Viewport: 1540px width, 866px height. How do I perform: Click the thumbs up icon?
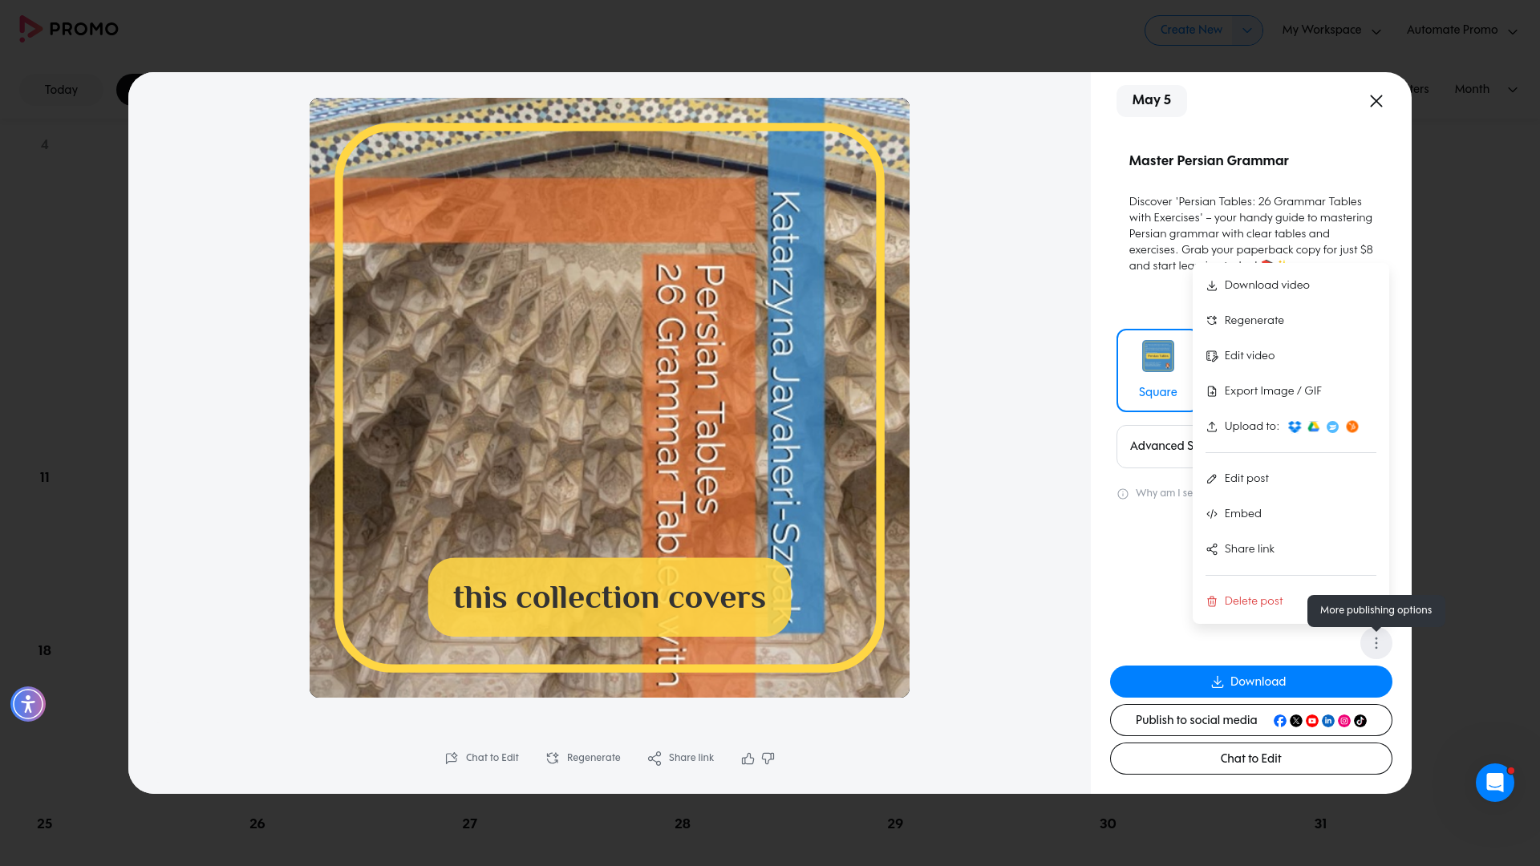pyautogui.click(x=748, y=759)
